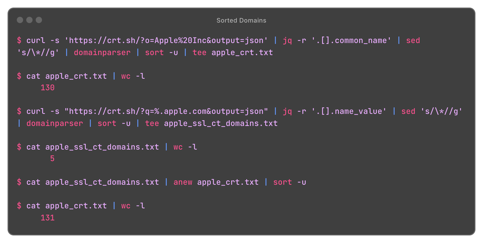Viewport: 483px width, 243px height.
Task: Click 'sed' at end of first line
Action: (413, 40)
